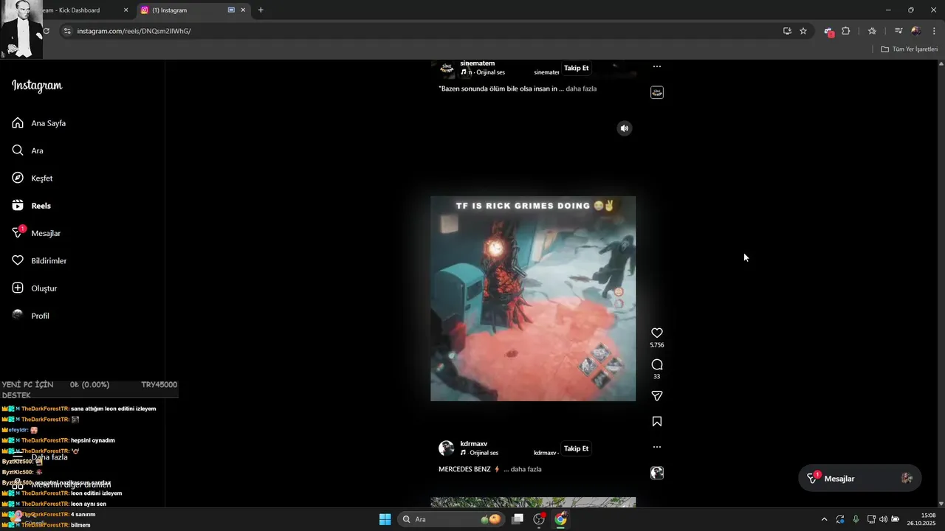Open Windows Start menu

pos(385,519)
